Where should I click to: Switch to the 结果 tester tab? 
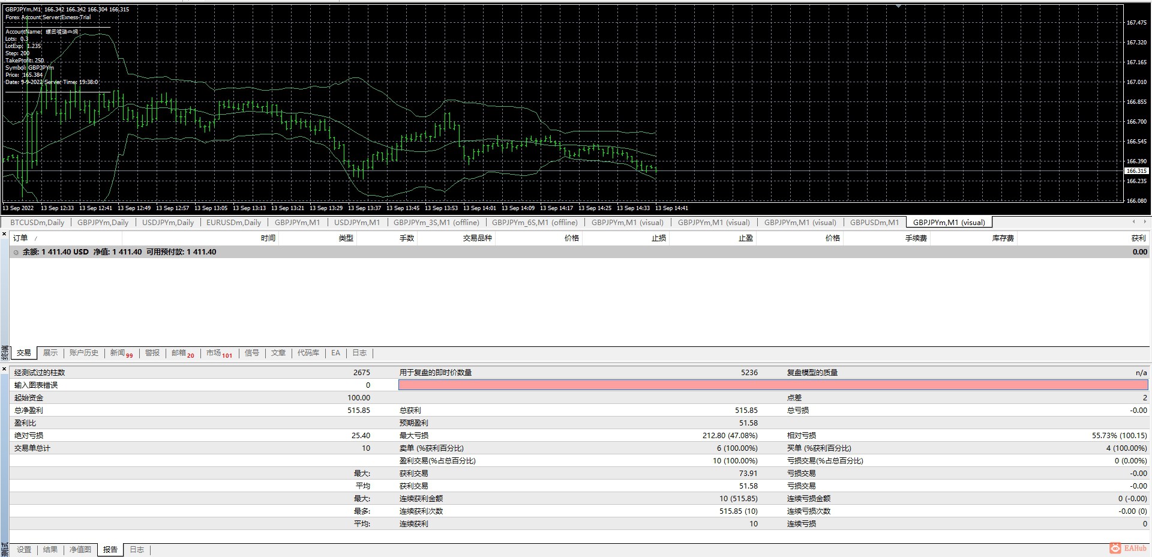50,549
